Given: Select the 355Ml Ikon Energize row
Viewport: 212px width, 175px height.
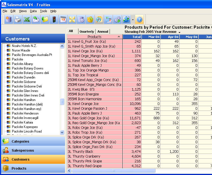Looking at the screenshot, I should (x=95, y=94).
